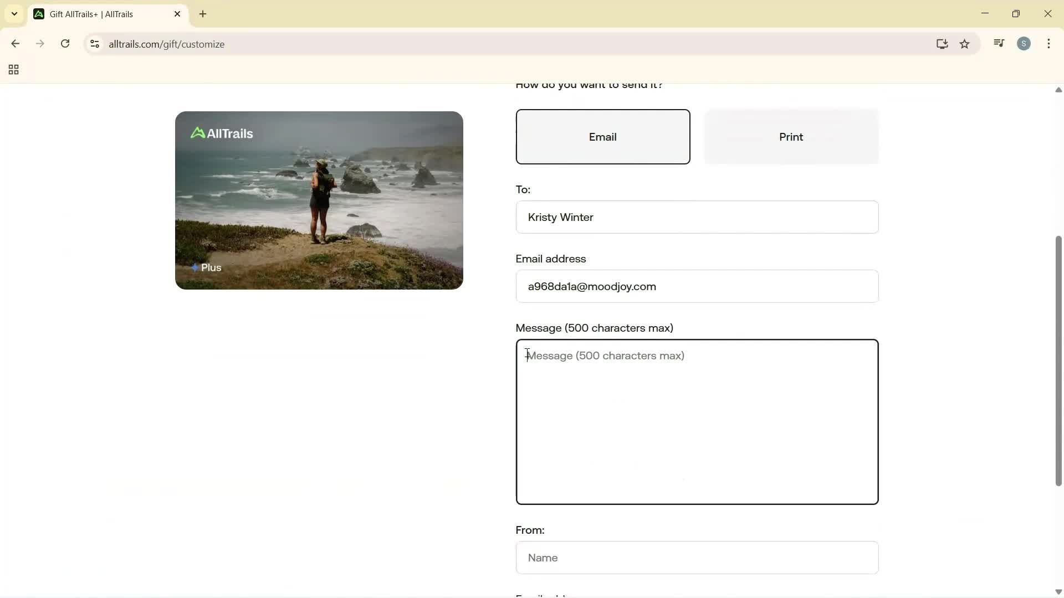Edit the Kristy Winter recipient field
1064x598 pixels.
pyautogui.click(x=696, y=217)
